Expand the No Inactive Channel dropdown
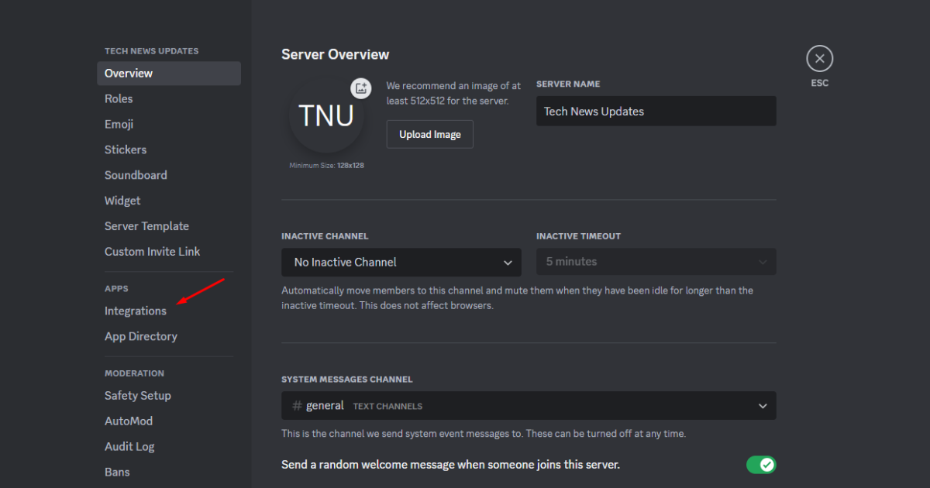The image size is (930, 488). pyautogui.click(x=401, y=263)
